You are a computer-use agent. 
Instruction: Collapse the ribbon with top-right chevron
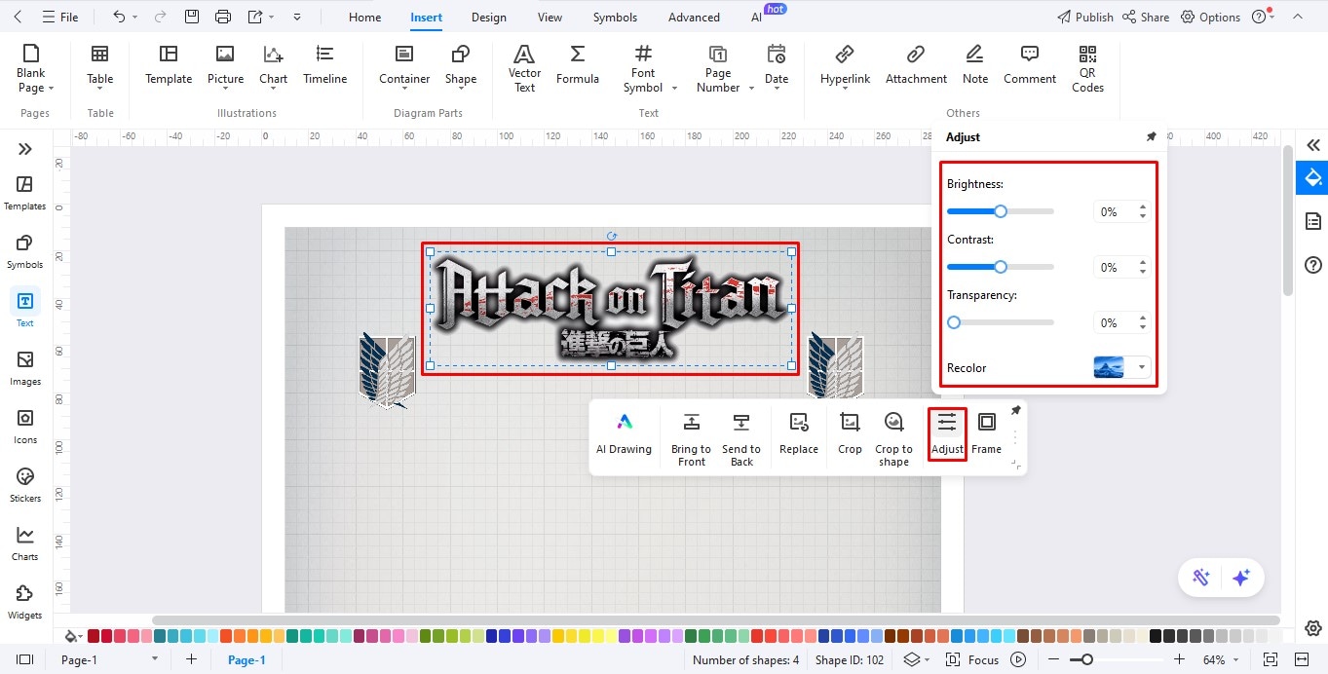[x=1296, y=18]
